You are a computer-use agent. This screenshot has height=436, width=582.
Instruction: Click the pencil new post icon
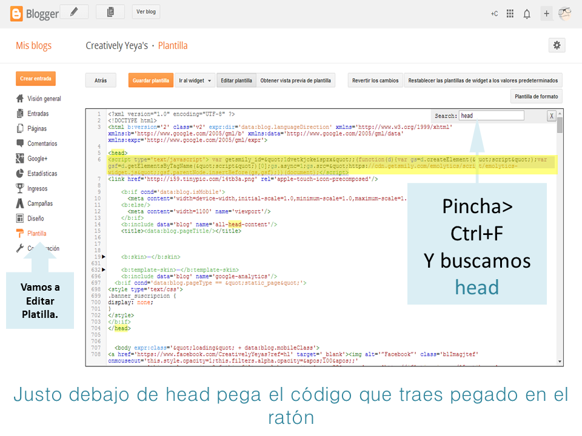(74, 12)
